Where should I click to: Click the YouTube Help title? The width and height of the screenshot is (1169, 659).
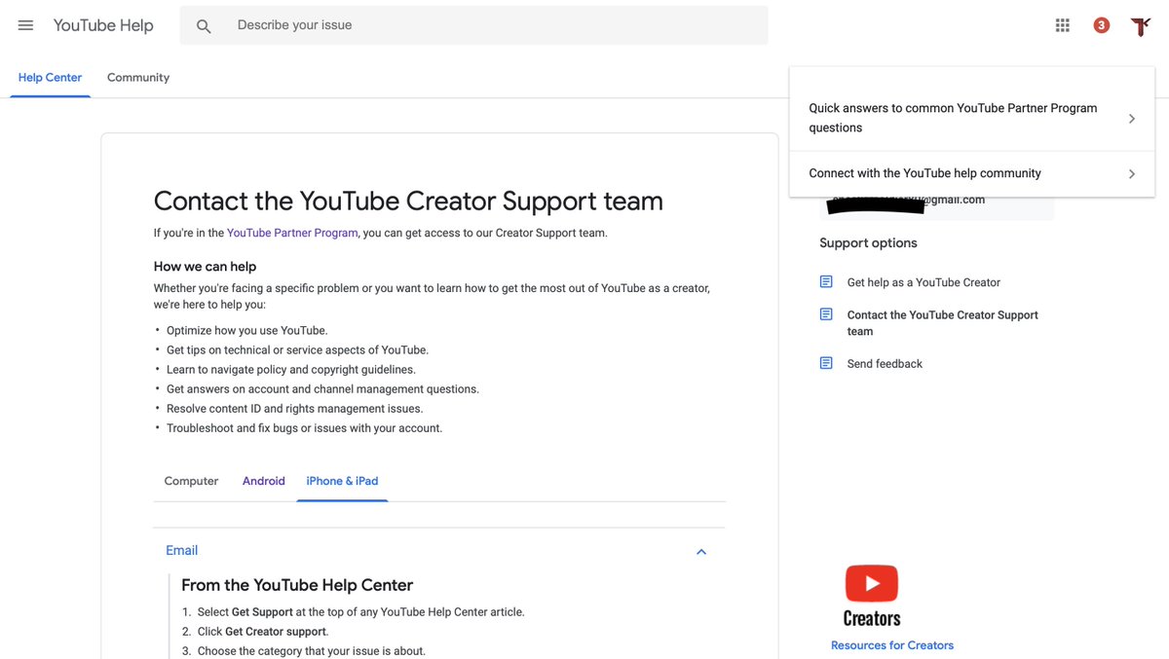(x=103, y=25)
